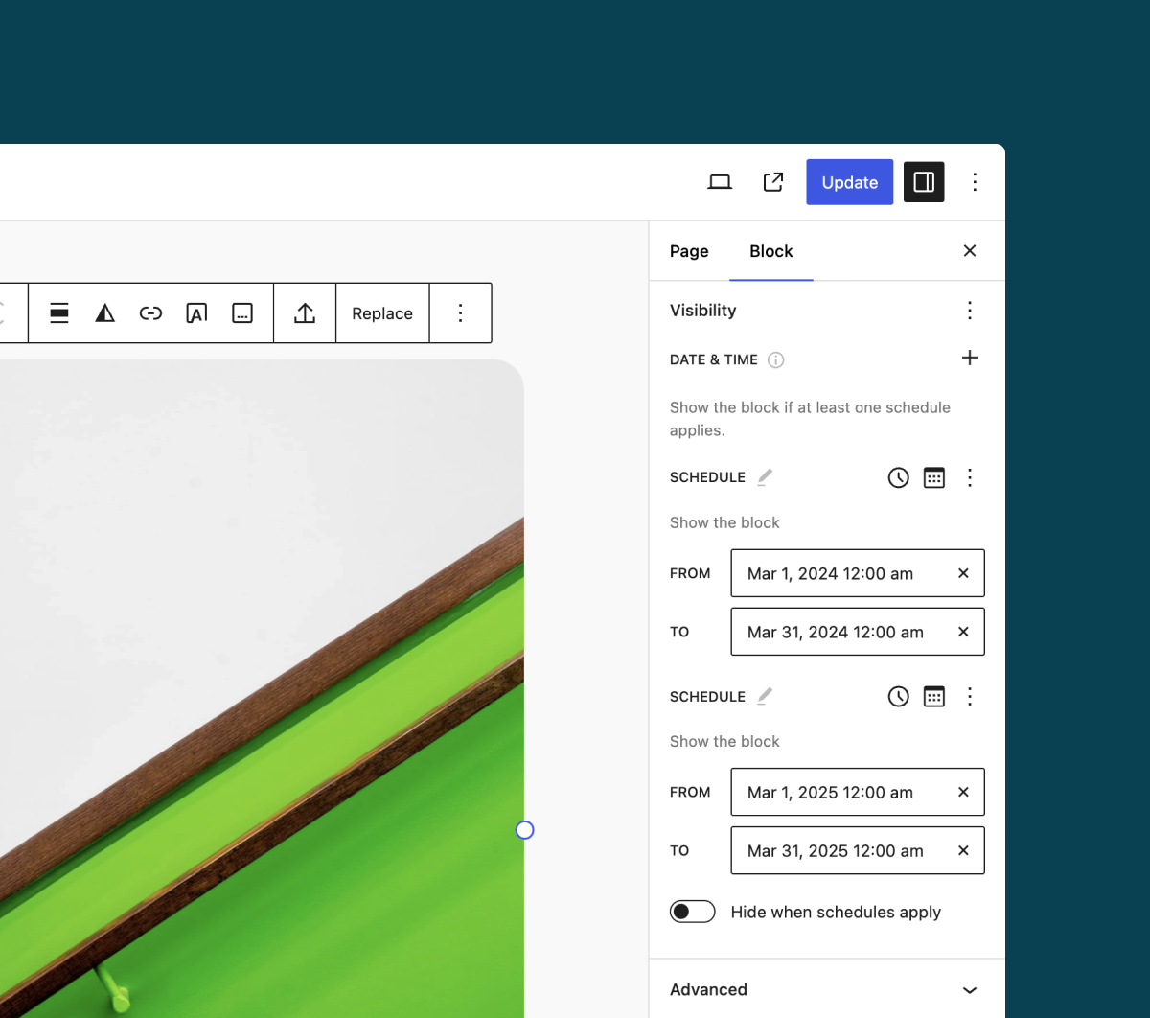Click the upload arrow icon in toolbar
This screenshot has width=1150, height=1018.
(305, 313)
